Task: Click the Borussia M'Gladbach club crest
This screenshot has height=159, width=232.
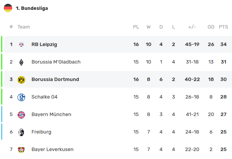Action: (x=21, y=62)
